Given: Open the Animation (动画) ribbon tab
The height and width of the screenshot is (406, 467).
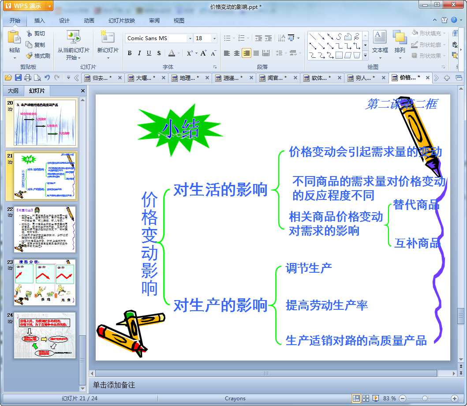Looking at the screenshot, I should (89, 21).
